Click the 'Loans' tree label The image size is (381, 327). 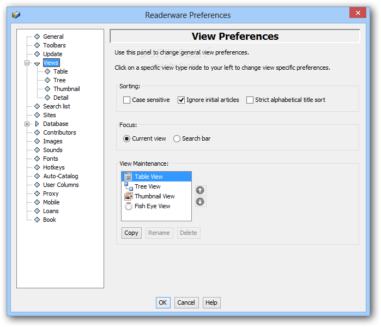pyautogui.click(x=51, y=211)
